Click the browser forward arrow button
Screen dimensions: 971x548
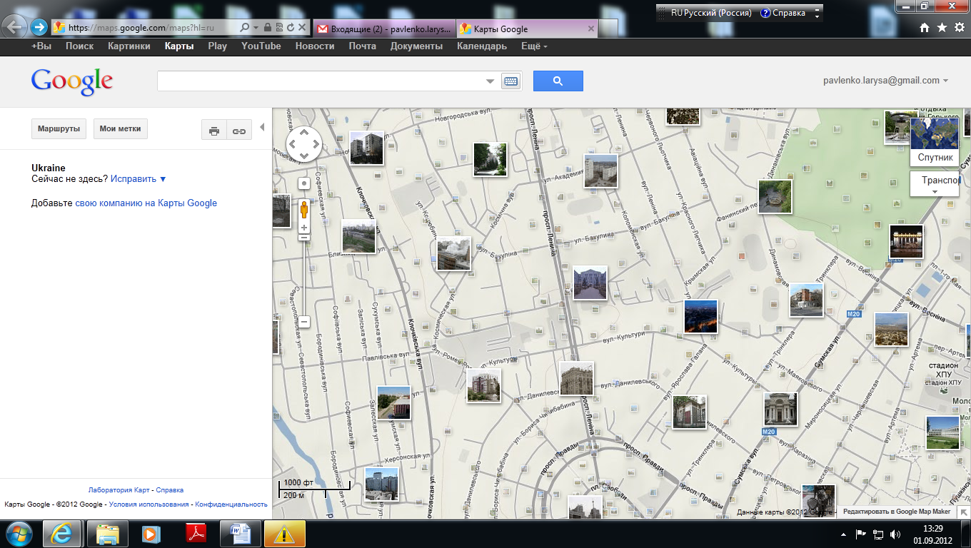pos(39,28)
